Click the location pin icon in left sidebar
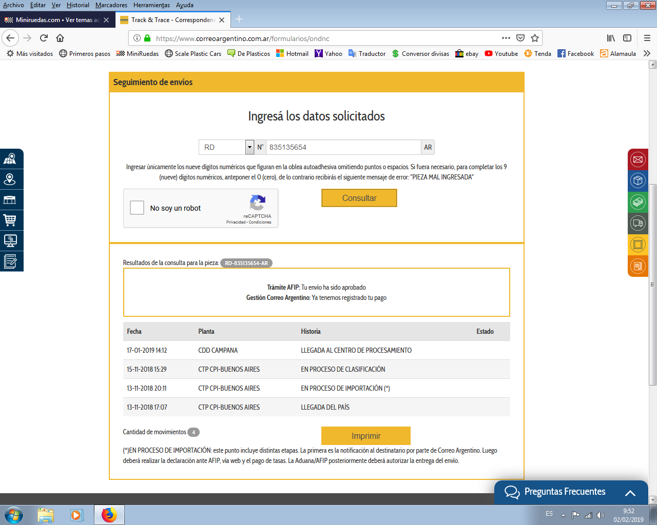The height and width of the screenshot is (525, 657). pyautogui.click(x=10, y=179)
